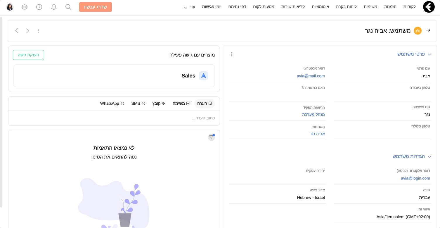The image size is (440, 228).
Task: Click the שם משפחה value נגר
Action: 427,115
